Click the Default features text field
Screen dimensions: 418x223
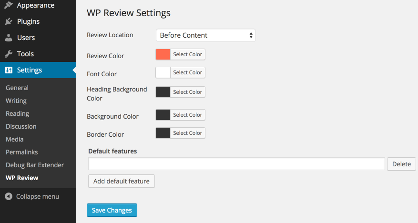click(x=236, y=164)
